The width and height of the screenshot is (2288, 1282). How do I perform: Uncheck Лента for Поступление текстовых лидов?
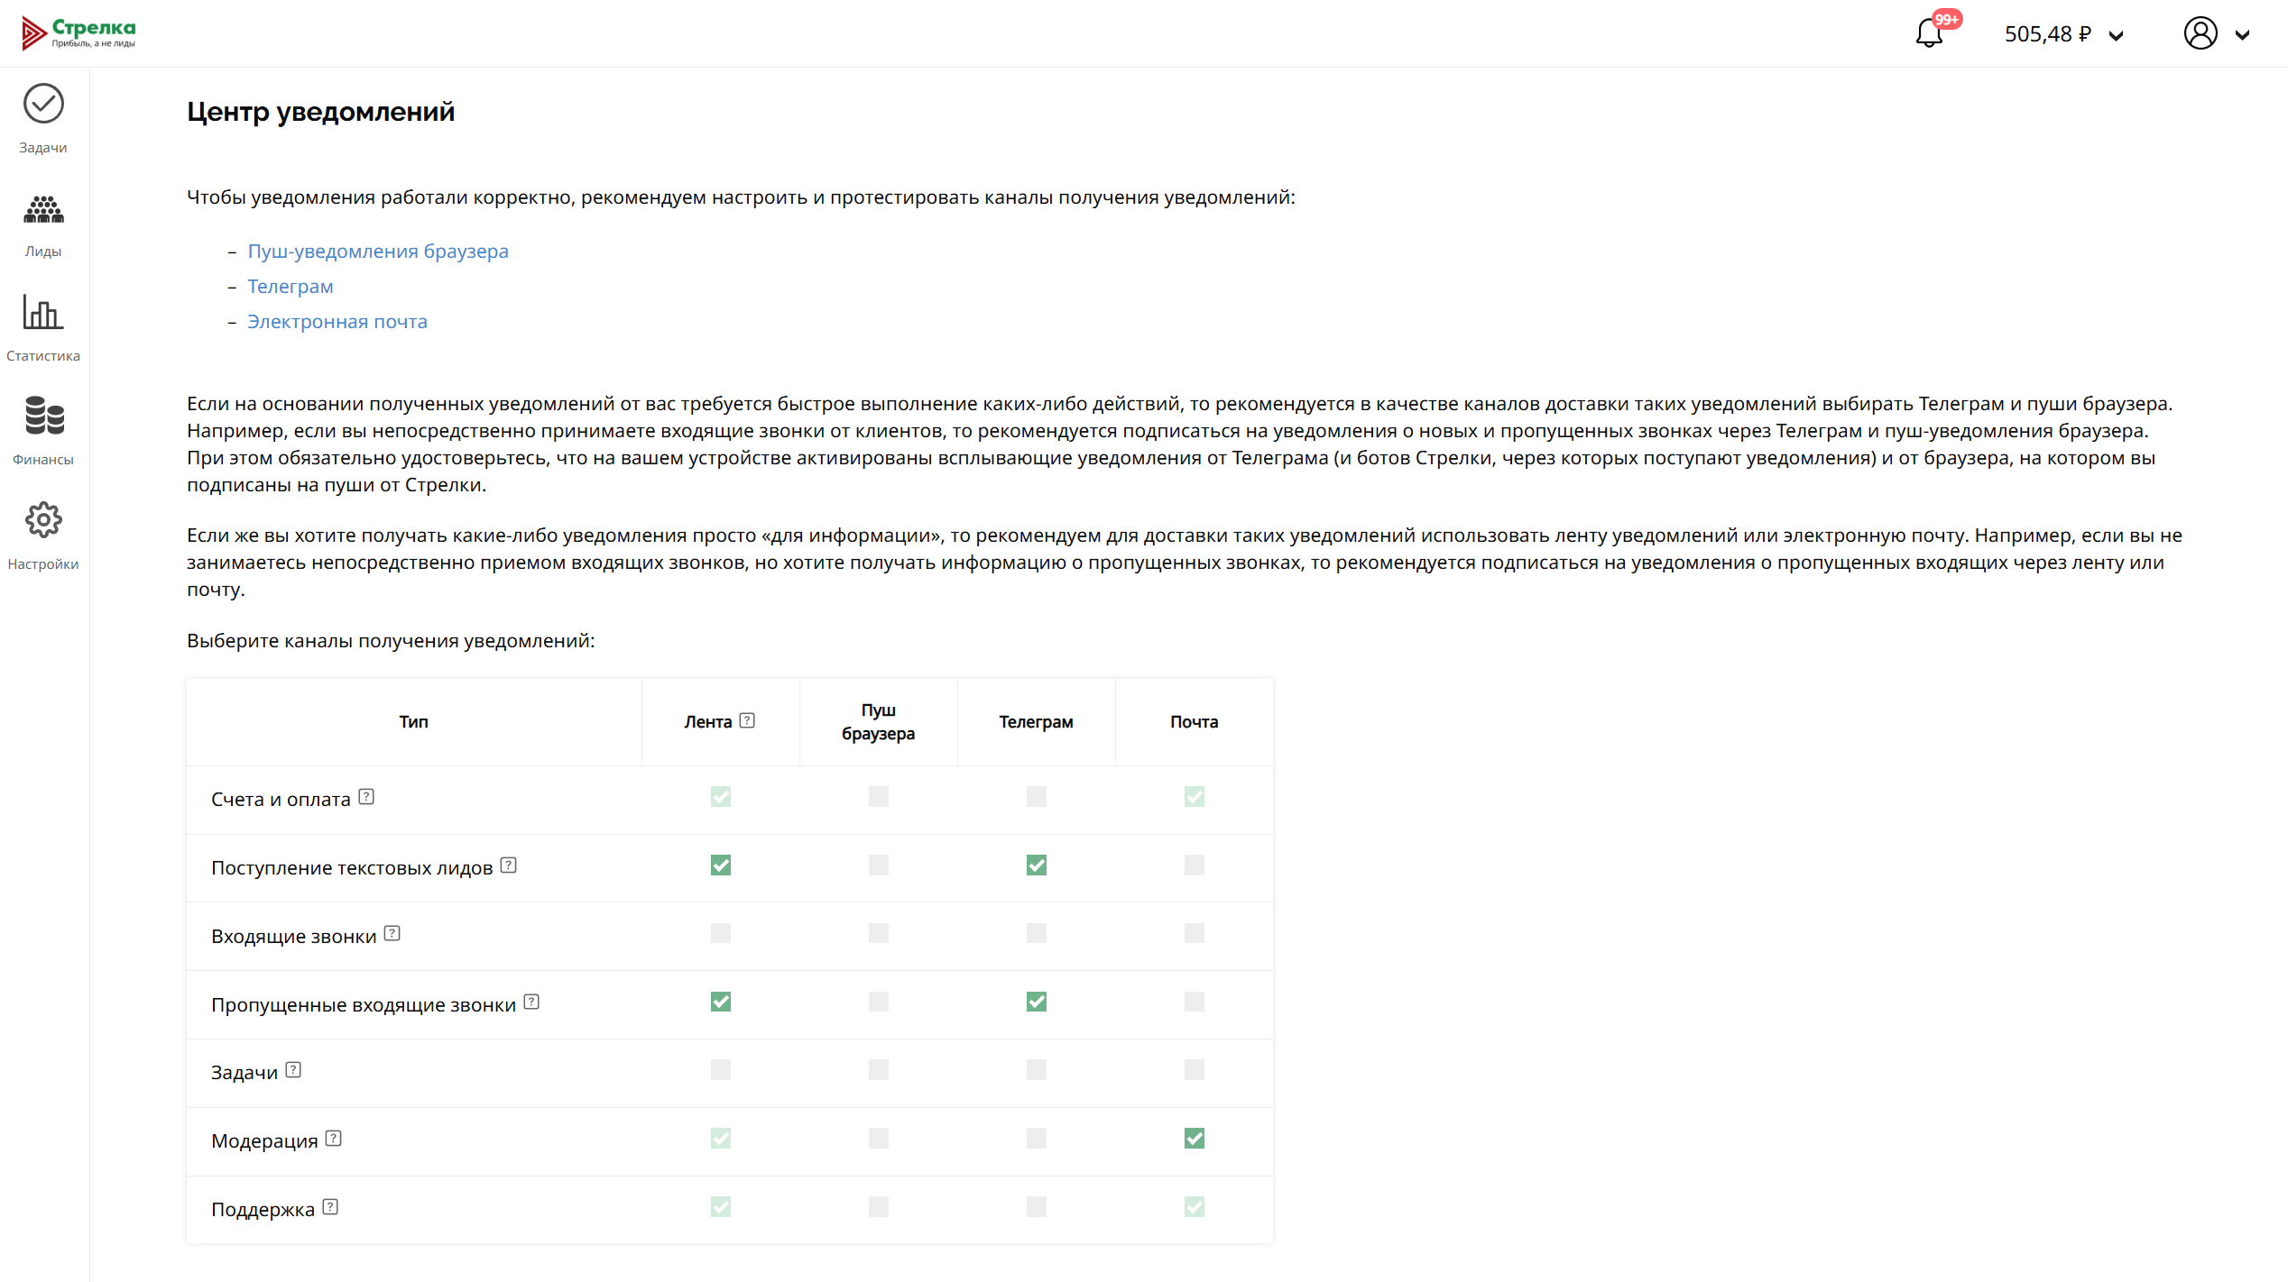click(721, 865)
